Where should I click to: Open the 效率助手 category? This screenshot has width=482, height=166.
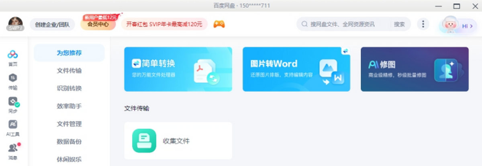pyautogui.click(x=69, y=106)
